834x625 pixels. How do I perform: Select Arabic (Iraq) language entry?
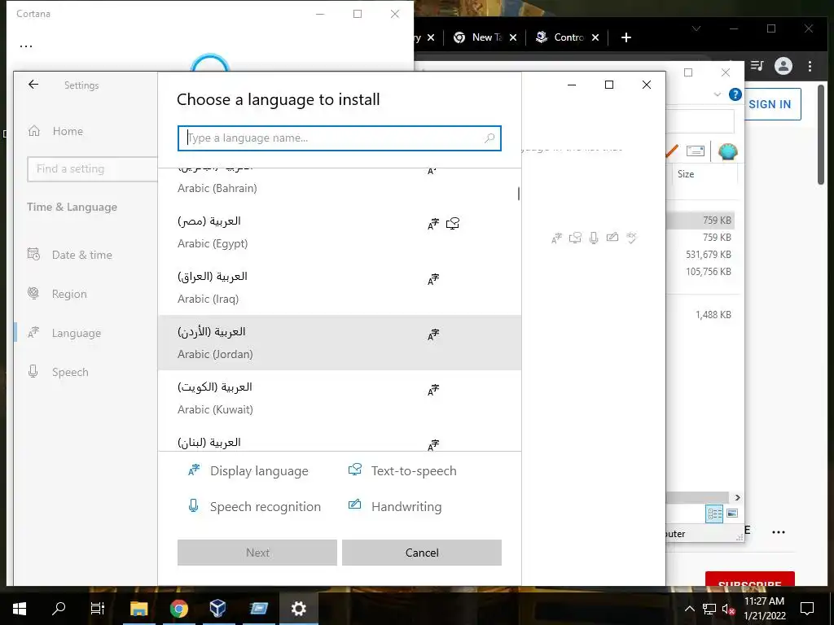340,287
